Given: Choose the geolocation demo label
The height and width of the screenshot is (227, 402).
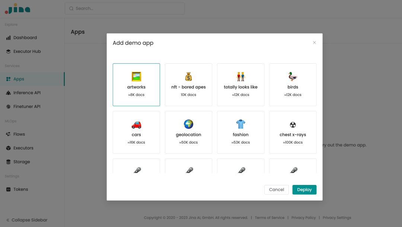Looking at the screenshot, I should (x=188, y=135).
